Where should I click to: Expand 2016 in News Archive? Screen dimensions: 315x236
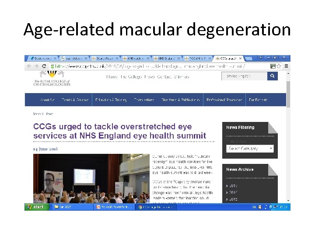232,192
